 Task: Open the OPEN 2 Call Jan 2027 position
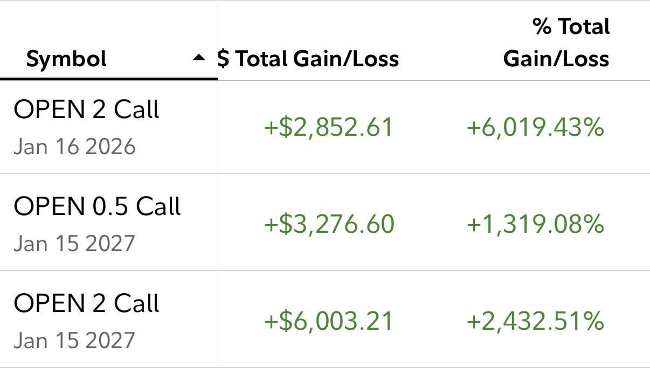tap(86, 303)
